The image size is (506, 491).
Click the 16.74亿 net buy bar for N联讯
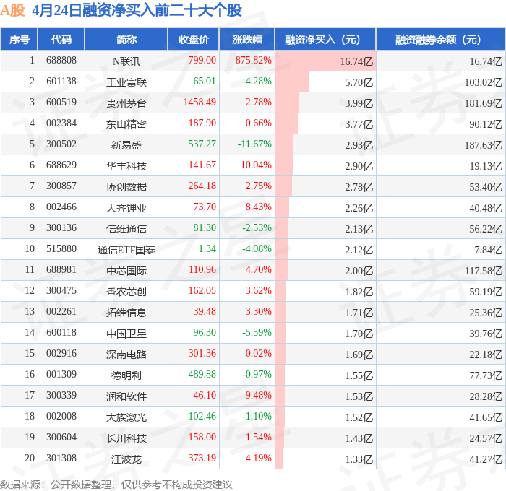(325, 61)
